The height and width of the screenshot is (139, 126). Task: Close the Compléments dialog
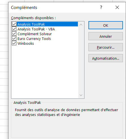click(x=117, y=7)
